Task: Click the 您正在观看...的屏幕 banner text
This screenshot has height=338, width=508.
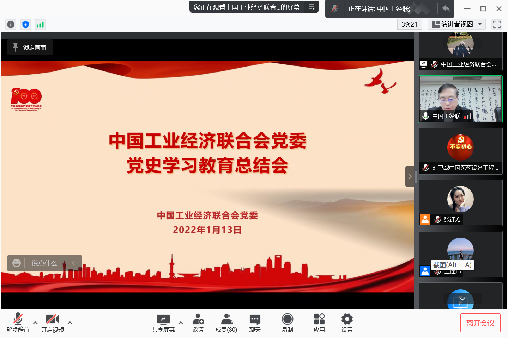Action: coord(247,7)
